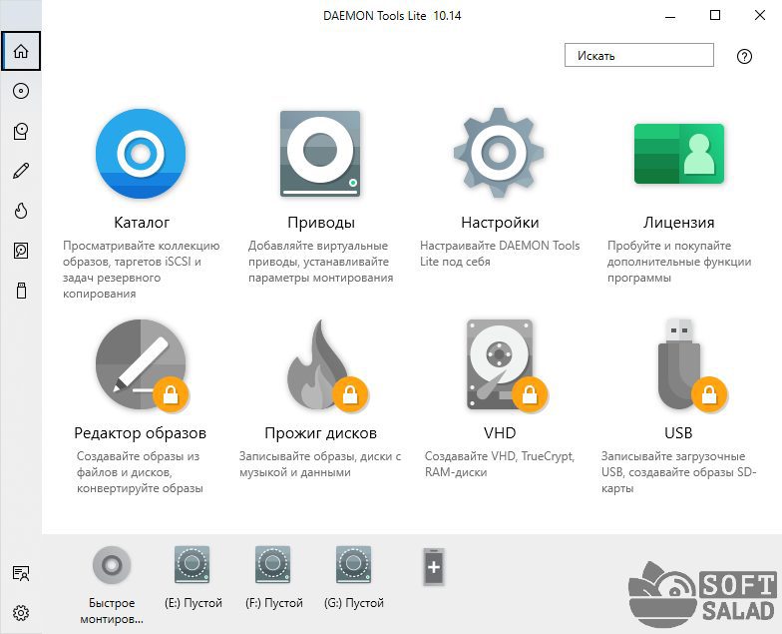Open the green Лицензия card tile

[678, 154]
